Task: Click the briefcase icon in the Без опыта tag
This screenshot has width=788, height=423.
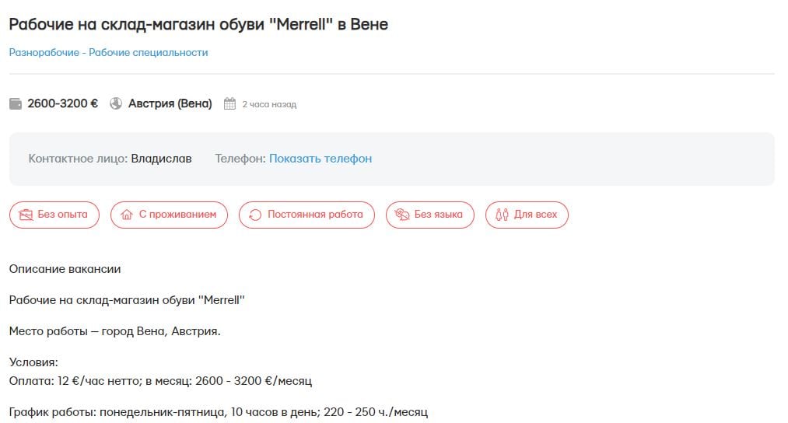Action: pyautogui.click(x=26, y=215)
